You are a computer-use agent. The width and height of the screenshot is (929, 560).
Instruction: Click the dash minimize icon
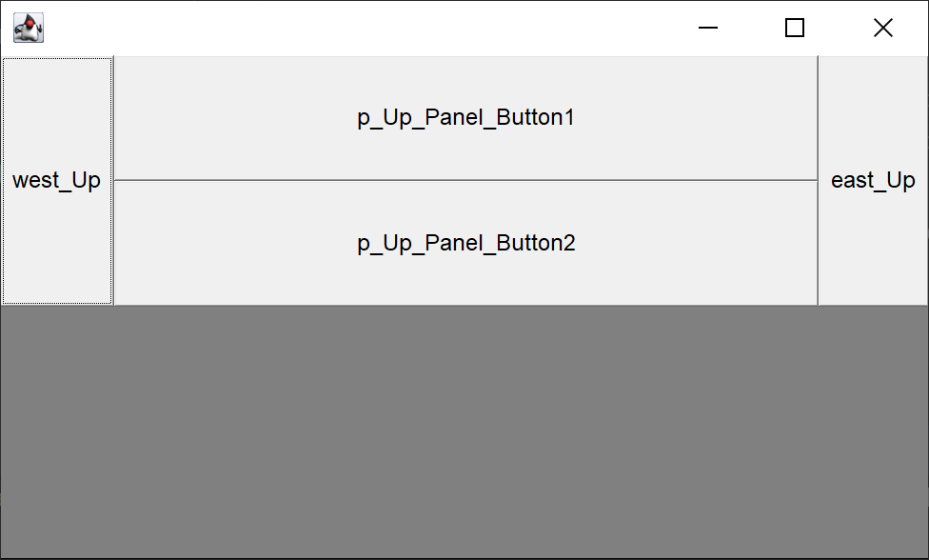click(x=707, y=29)
